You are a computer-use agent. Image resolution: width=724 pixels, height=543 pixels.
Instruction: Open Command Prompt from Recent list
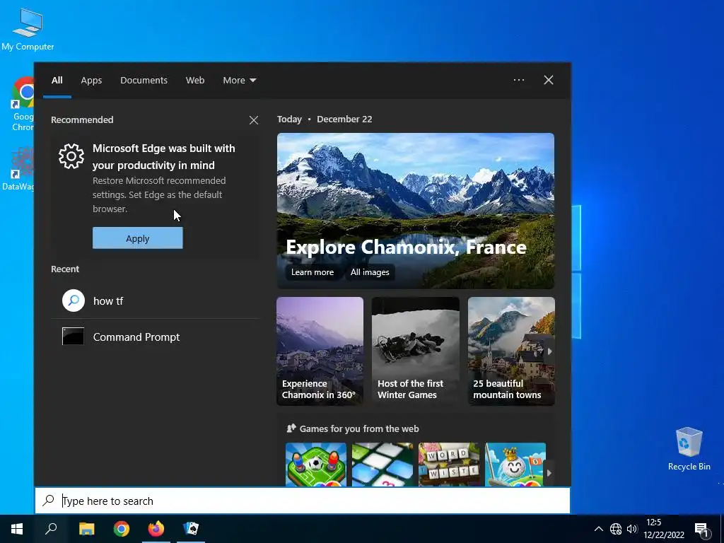click(x=156, y=337)
